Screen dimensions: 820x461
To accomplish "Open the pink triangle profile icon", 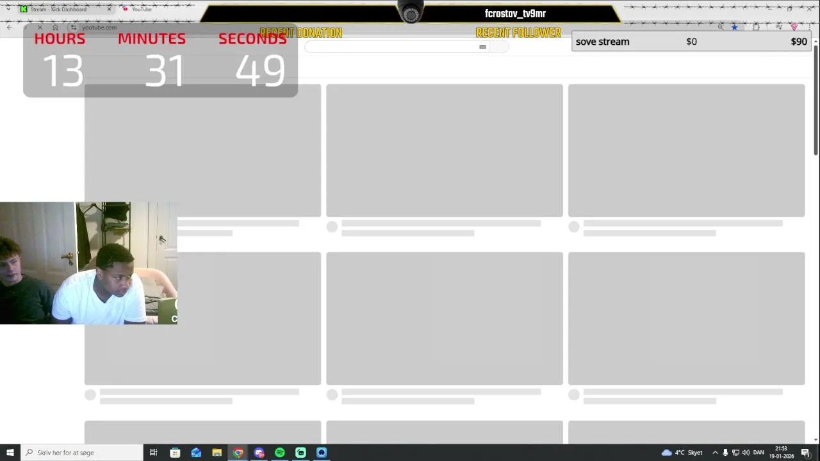I will (x=794, y=27).
